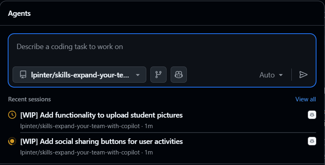Follow the View all sessions link

[306, 99]
